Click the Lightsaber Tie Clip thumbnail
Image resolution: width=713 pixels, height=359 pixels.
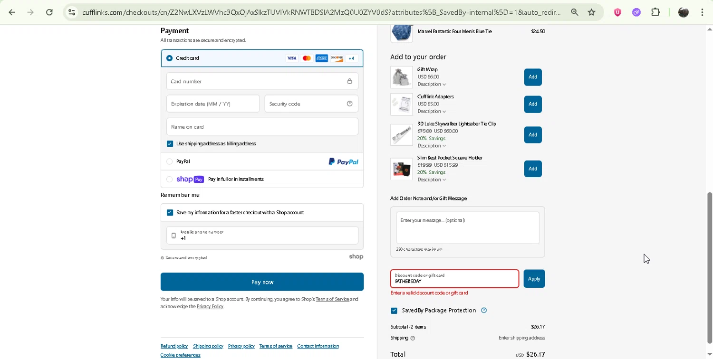coord(402,135)
